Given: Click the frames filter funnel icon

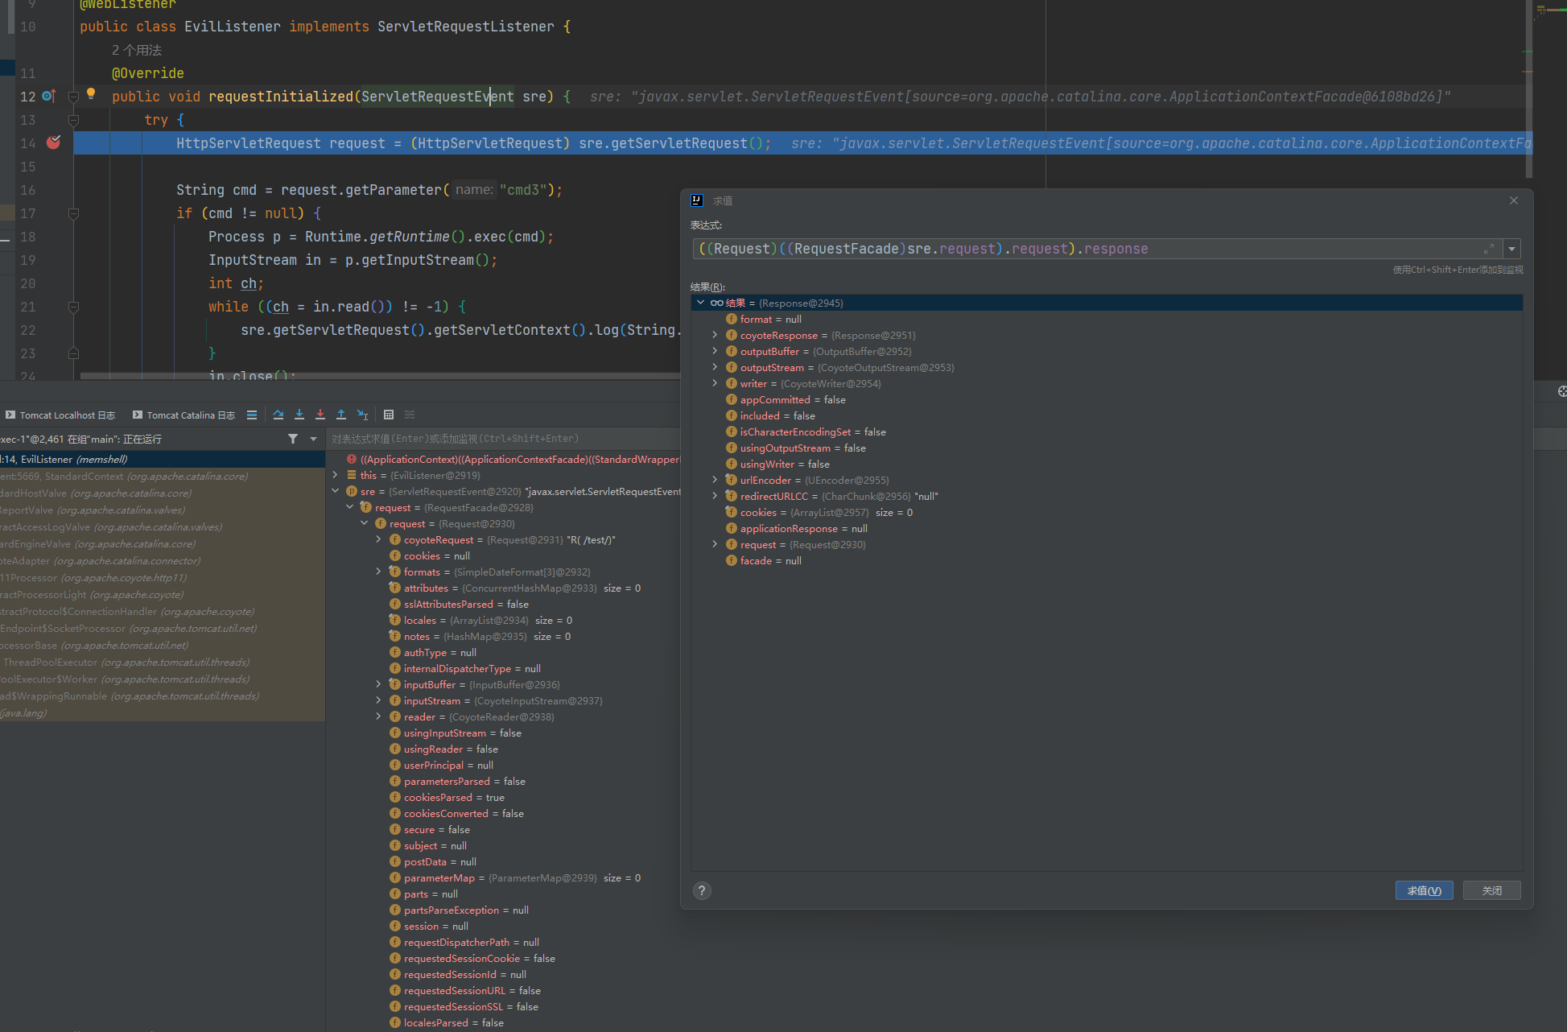Looking at the screenshot, I should (x=293, y=439).
